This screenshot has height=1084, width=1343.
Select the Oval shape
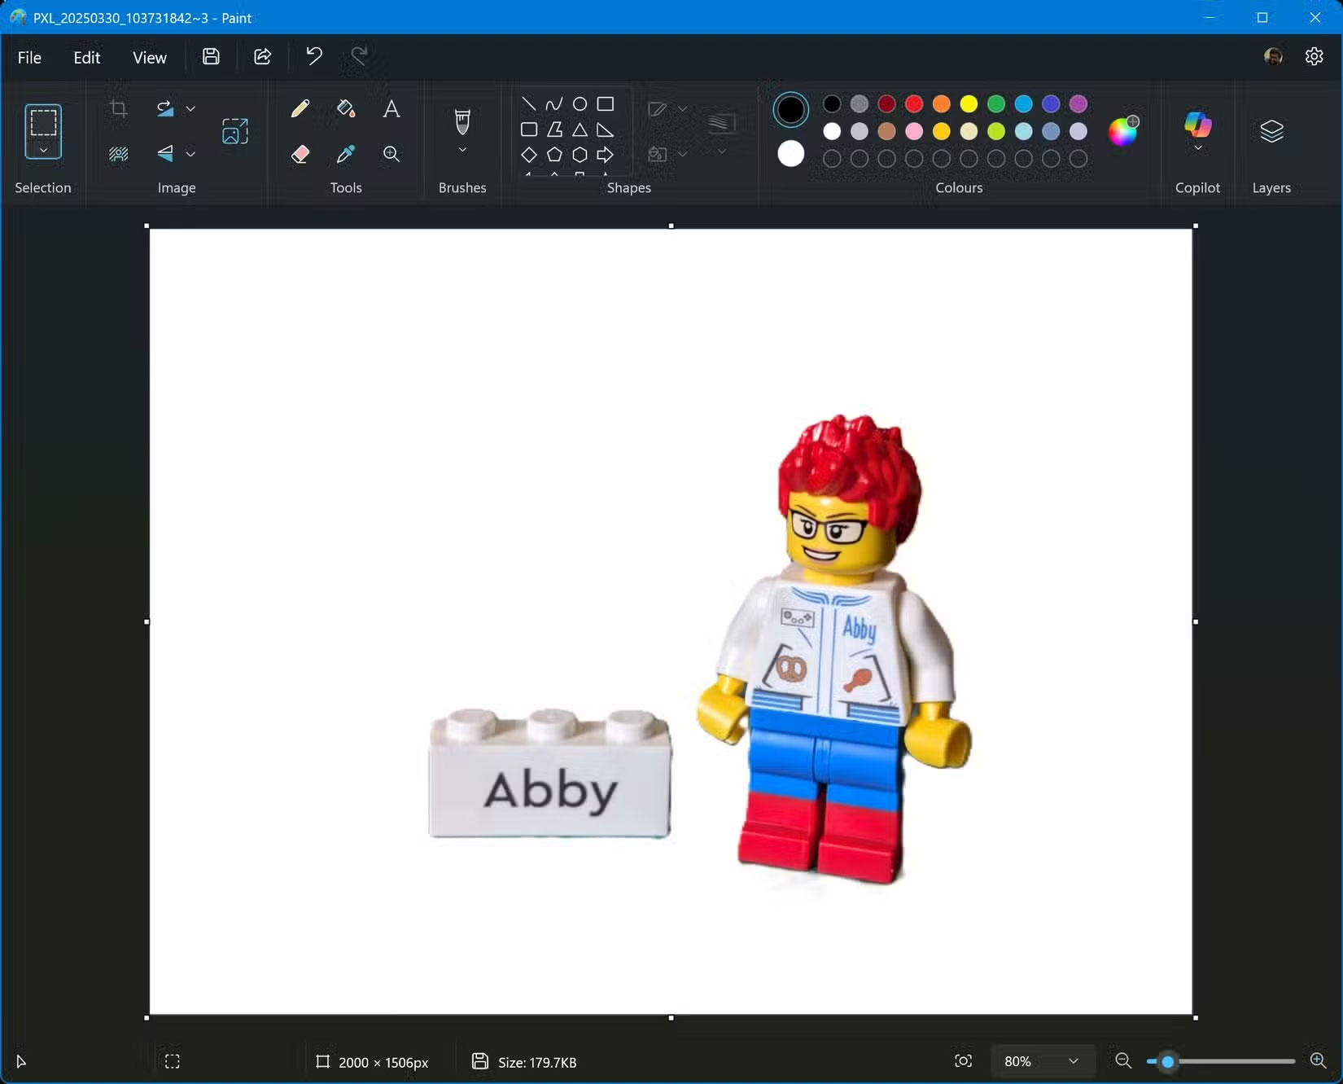580,104
